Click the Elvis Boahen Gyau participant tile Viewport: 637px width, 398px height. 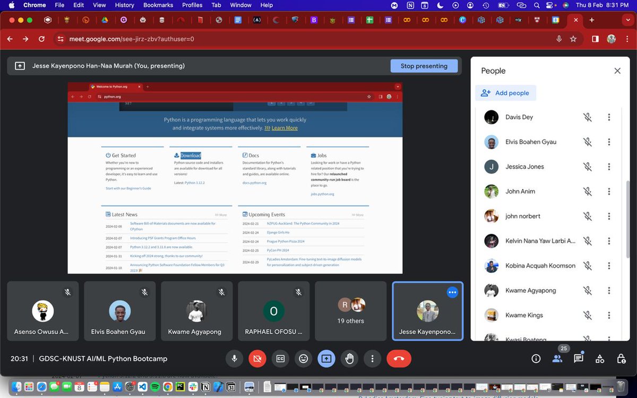click(119, 311)
